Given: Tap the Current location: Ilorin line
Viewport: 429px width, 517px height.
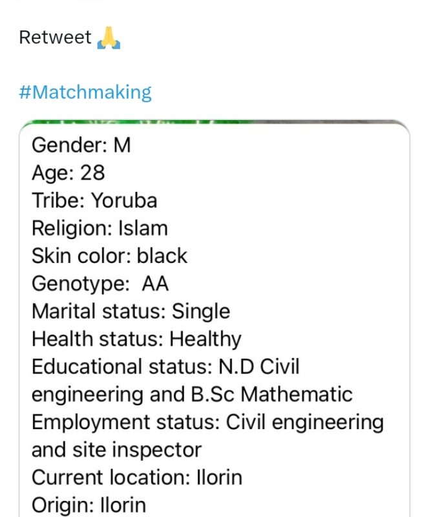Looking at the screenshot, I should (137, 478).
